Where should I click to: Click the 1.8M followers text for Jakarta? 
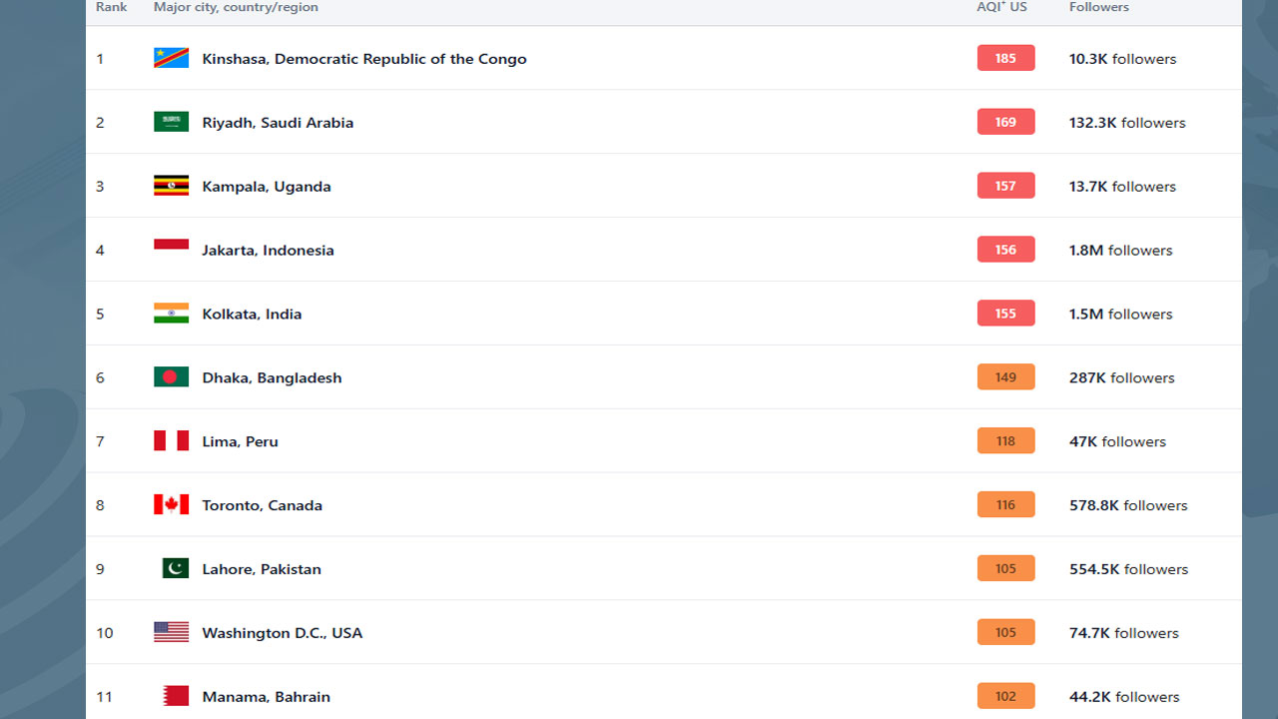click(x=1120, y=251)
